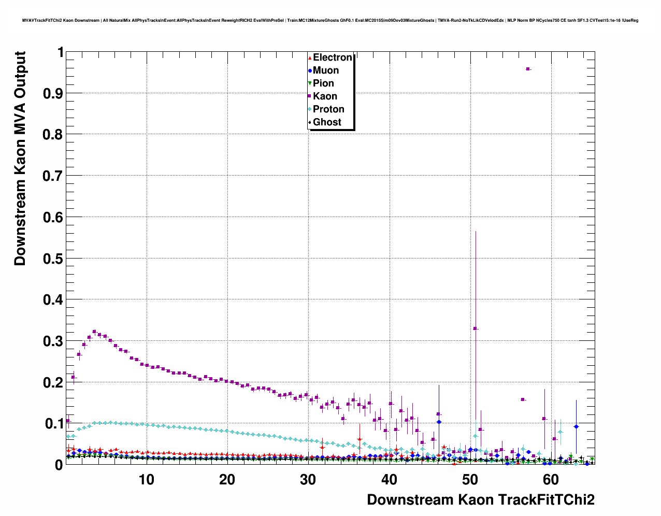This screenshot has height=516, width=661.
Task: Click the isolated Kaon outlier point near 0.96
Action: pos(527,69)
